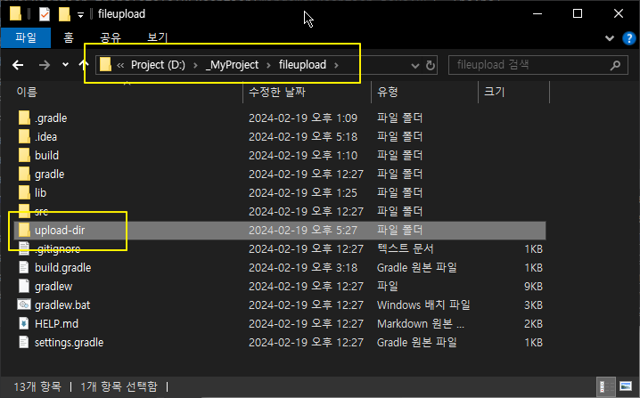Viewport: 640px width, 398px height.
Task: Click the HELP.md file name
Action: tap(56, 324)
